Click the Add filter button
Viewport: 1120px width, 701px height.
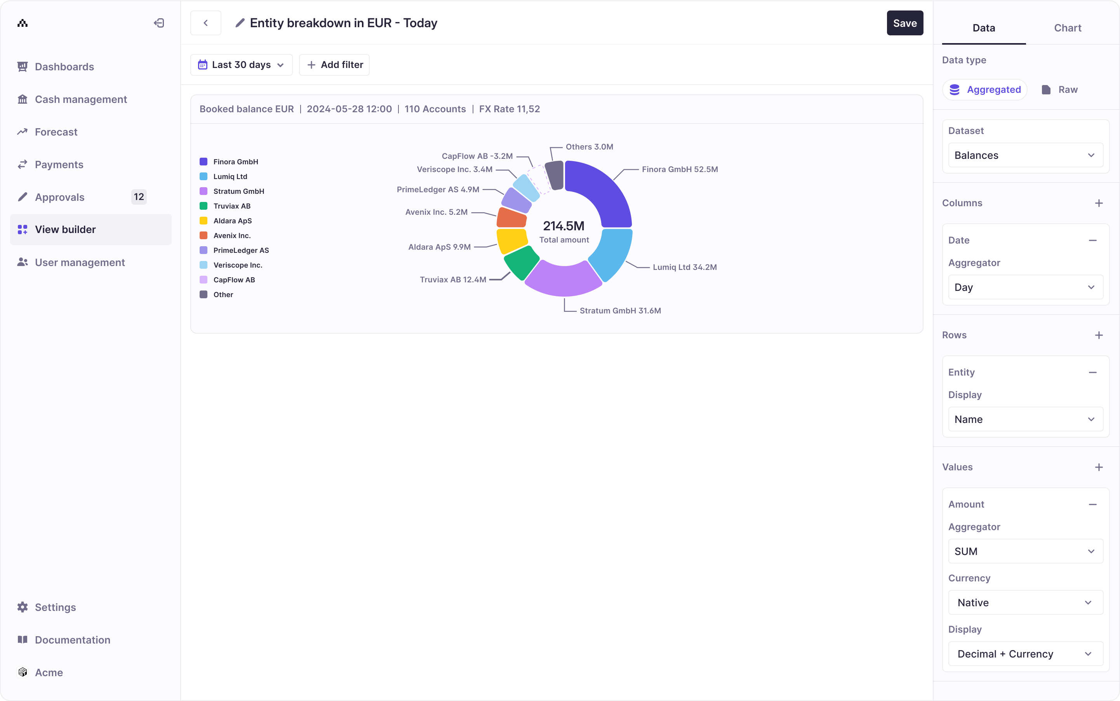[334, 65]
